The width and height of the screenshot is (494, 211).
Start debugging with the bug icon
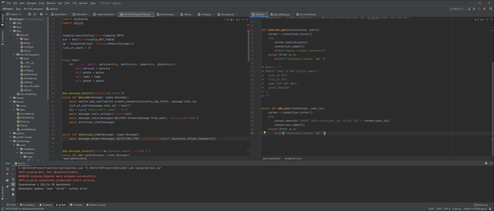[474, 8]
